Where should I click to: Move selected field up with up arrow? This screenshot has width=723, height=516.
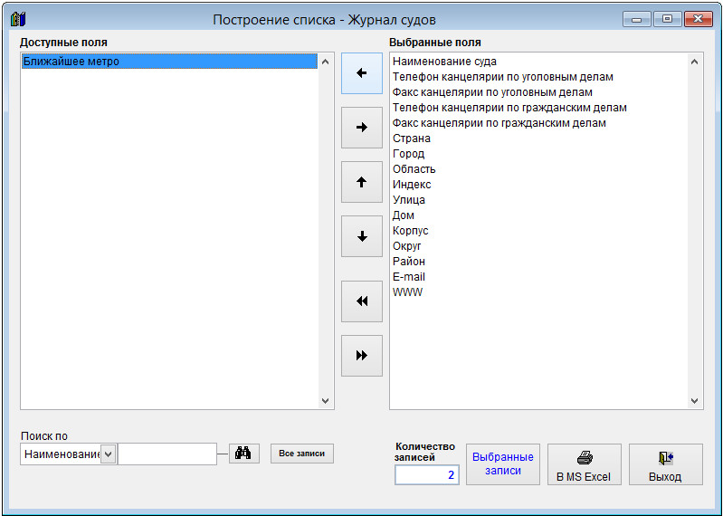(x=362, y=182)
